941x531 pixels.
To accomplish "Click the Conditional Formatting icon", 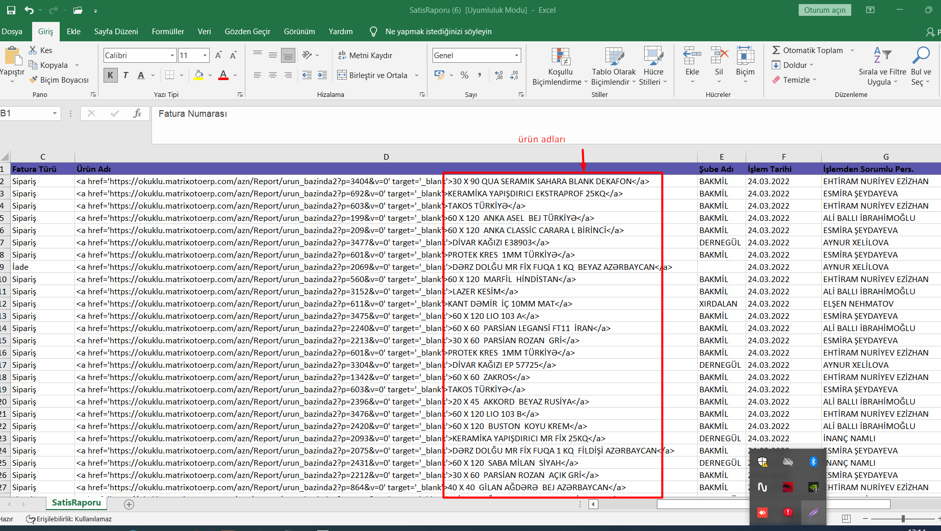I will coord(560,57).
